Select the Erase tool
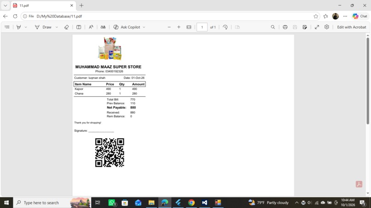 tap(66, 27)
